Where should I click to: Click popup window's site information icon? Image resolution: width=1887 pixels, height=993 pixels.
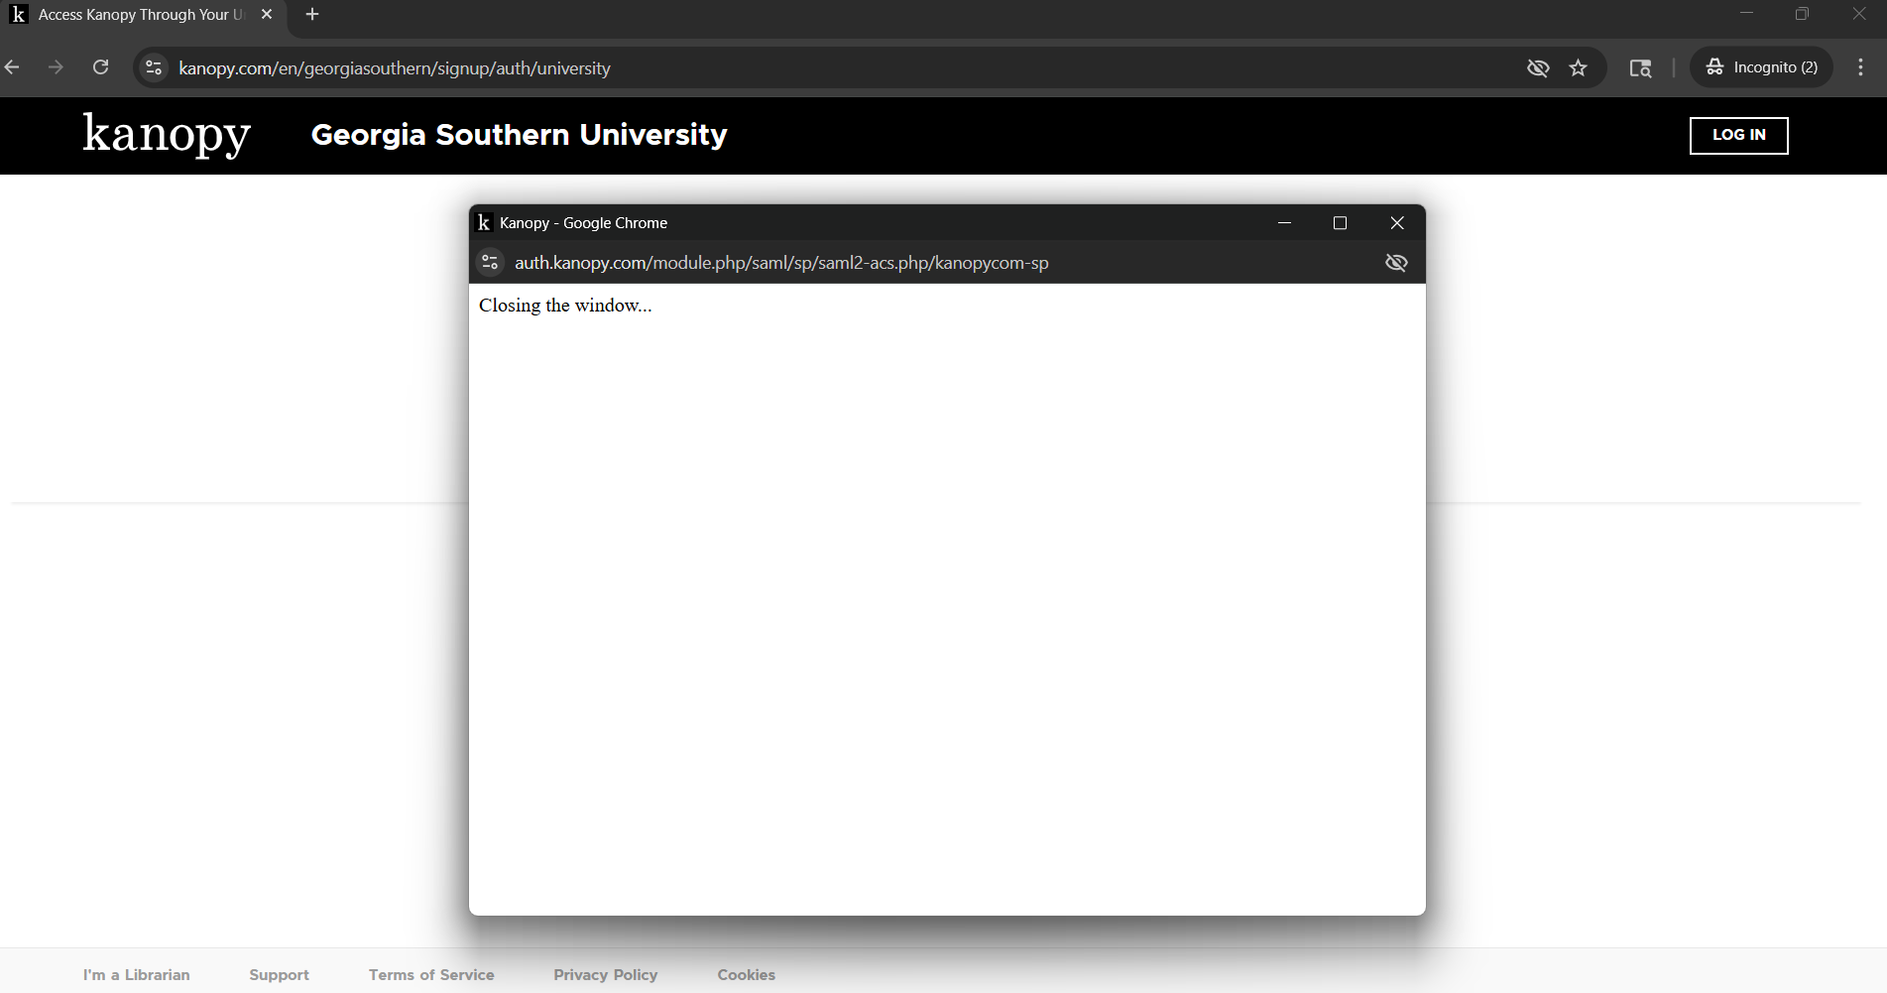click(490, 263)
